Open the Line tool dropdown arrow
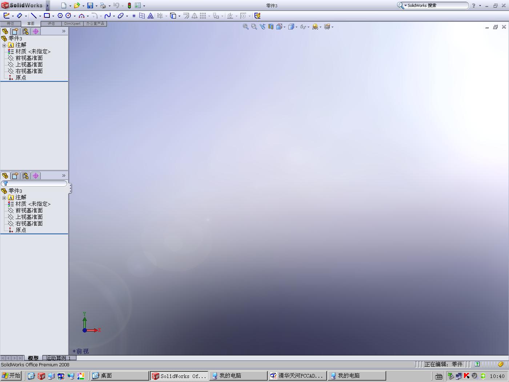Viewport: 509px width, 382px height. click(40, 16)
